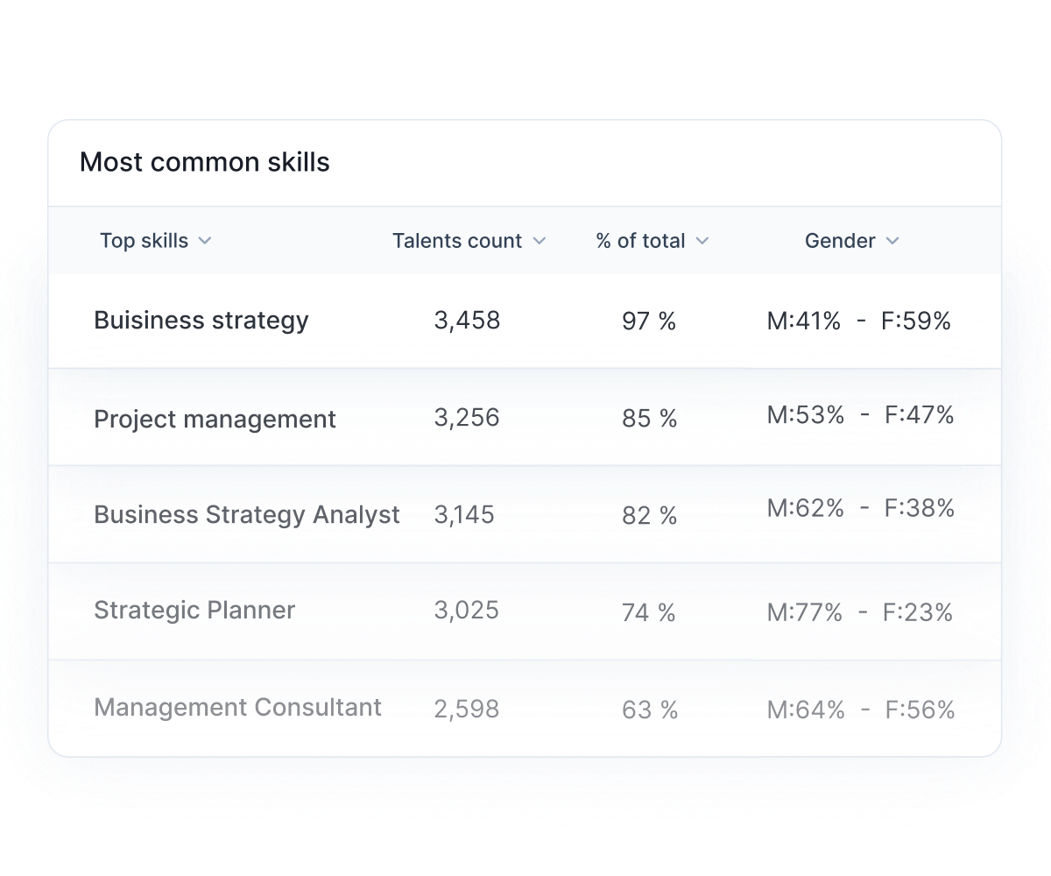Click the Most common skills title
The width and height of the screenshot is (1051, 876).
point(205,162)
